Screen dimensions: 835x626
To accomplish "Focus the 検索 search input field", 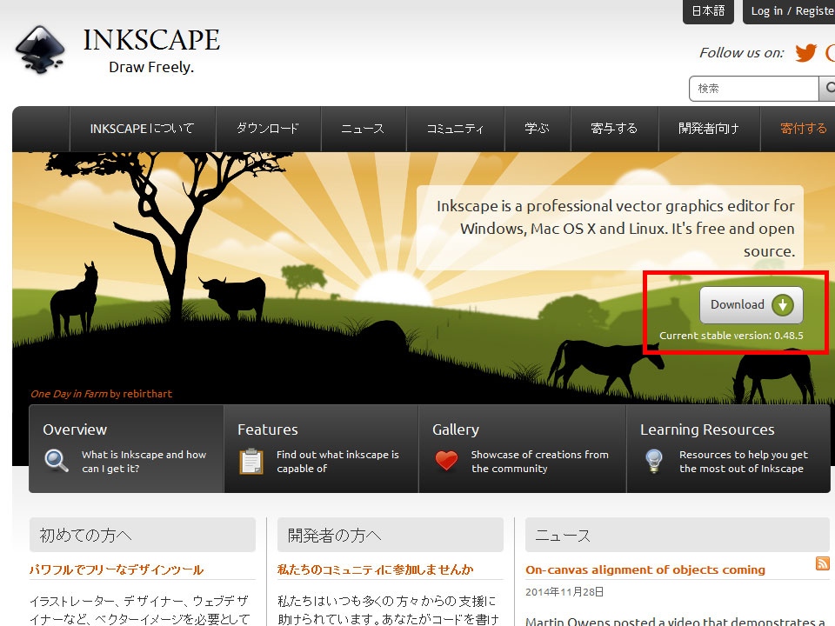I will tap(753, 89).
